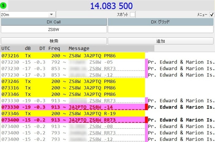
Task: Click the DX Call input field with ZS8W
Action: pos(54,29)
